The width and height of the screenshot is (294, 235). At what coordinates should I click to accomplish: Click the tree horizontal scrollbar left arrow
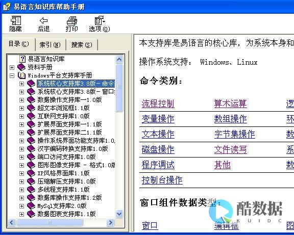12,222
